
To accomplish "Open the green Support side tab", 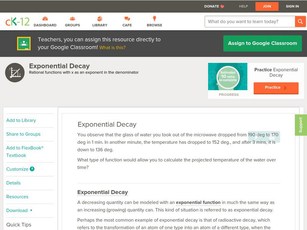I will tap(301, 125).
